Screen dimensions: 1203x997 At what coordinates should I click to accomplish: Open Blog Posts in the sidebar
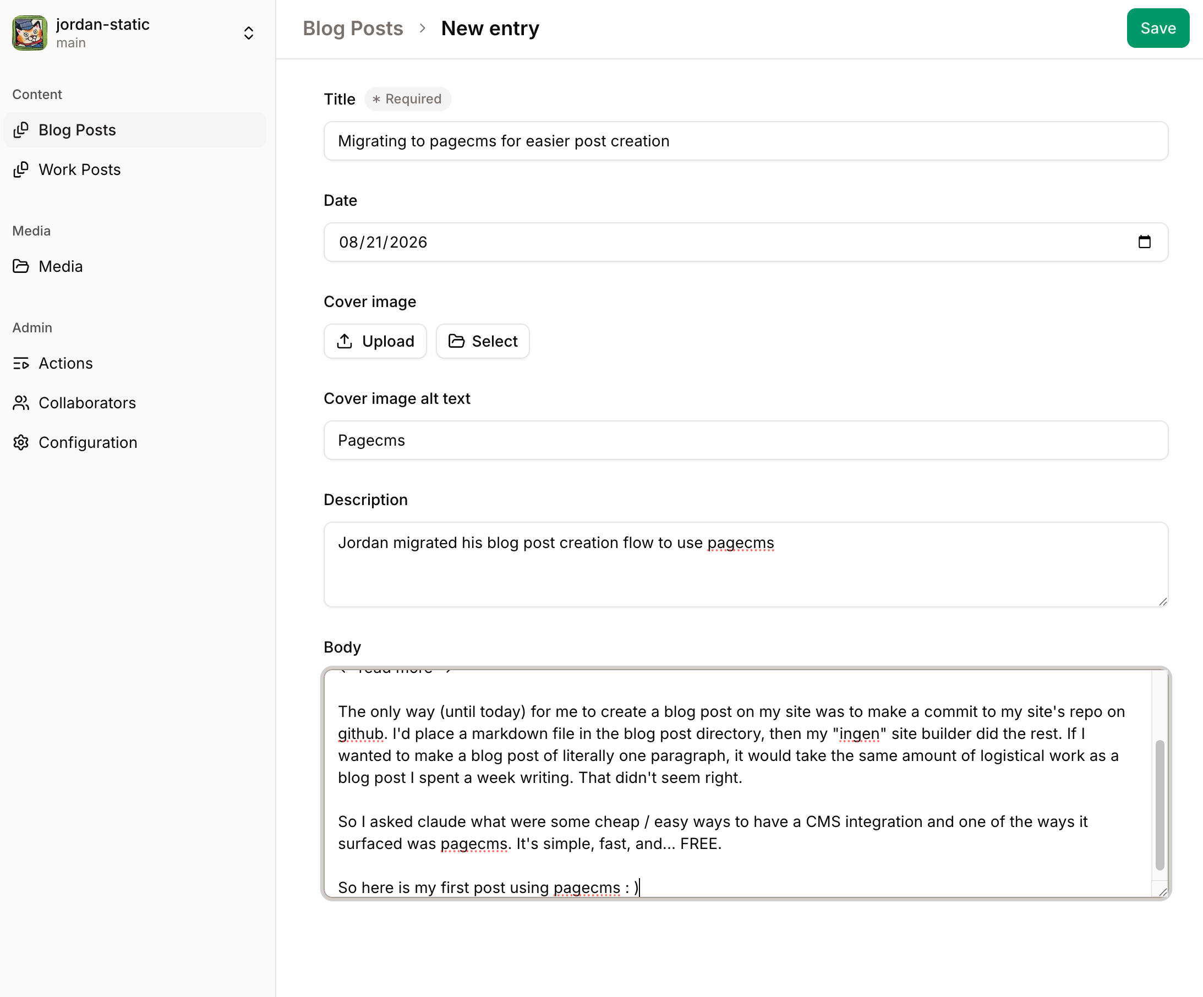[135, 130]
